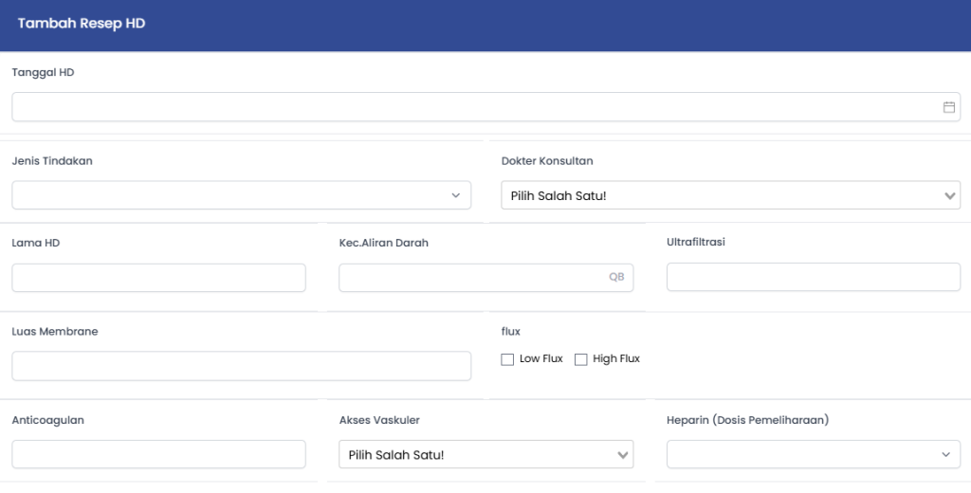This screenshot has width=971, height=493.
Task: Enable the Low Flux checkbox
Action: click(507, 359)
